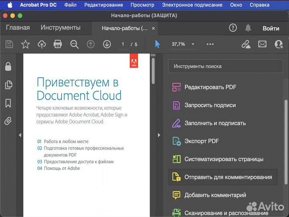This screenshot has height=217, width=289.
Task: Collapse the left navigation pane arrow
Action: click(20, 135)
